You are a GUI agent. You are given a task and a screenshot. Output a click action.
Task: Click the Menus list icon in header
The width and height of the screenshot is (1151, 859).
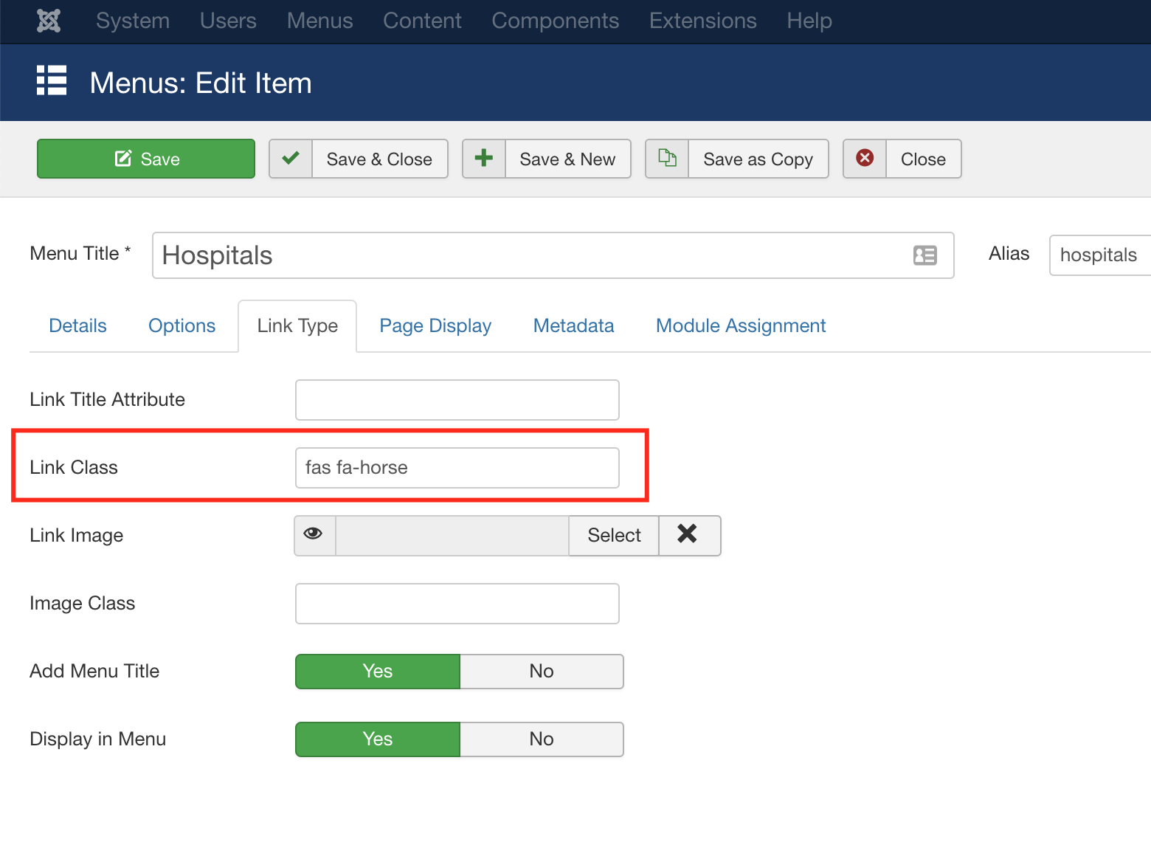coord(52,81)
